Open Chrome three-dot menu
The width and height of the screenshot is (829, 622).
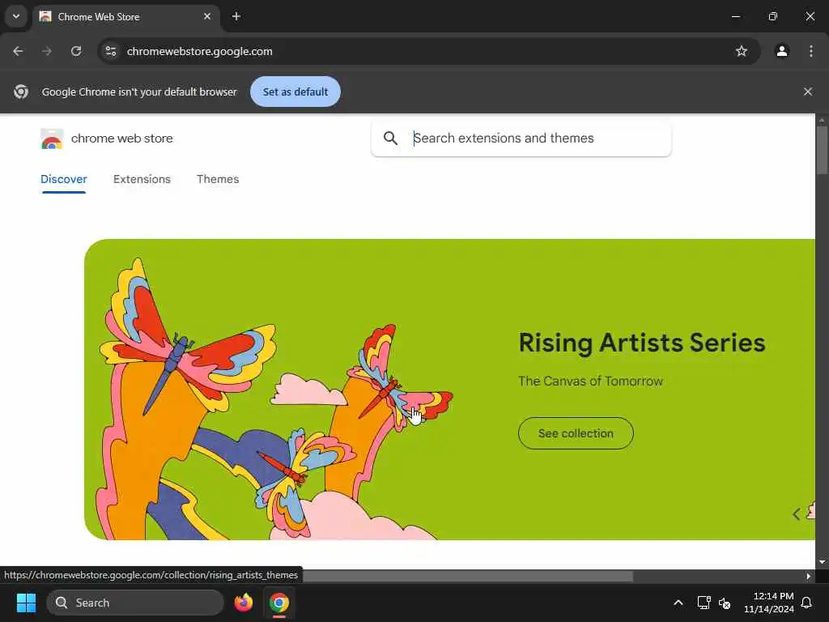click(x=811, y=51)
